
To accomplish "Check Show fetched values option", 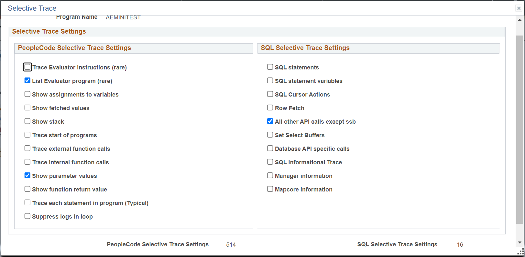I will 27,108.
